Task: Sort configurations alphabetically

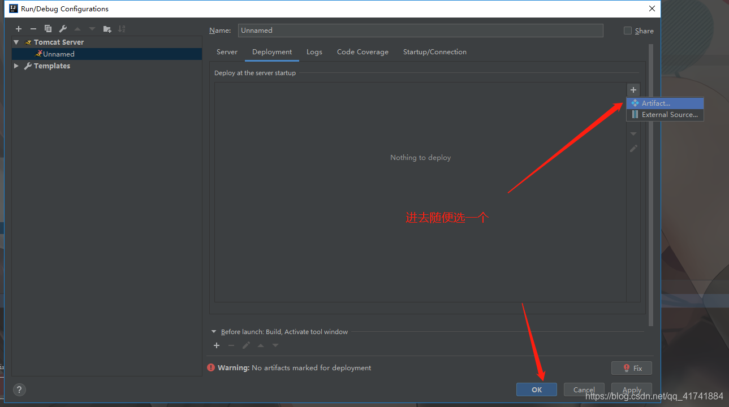Action: click(122, 29)
